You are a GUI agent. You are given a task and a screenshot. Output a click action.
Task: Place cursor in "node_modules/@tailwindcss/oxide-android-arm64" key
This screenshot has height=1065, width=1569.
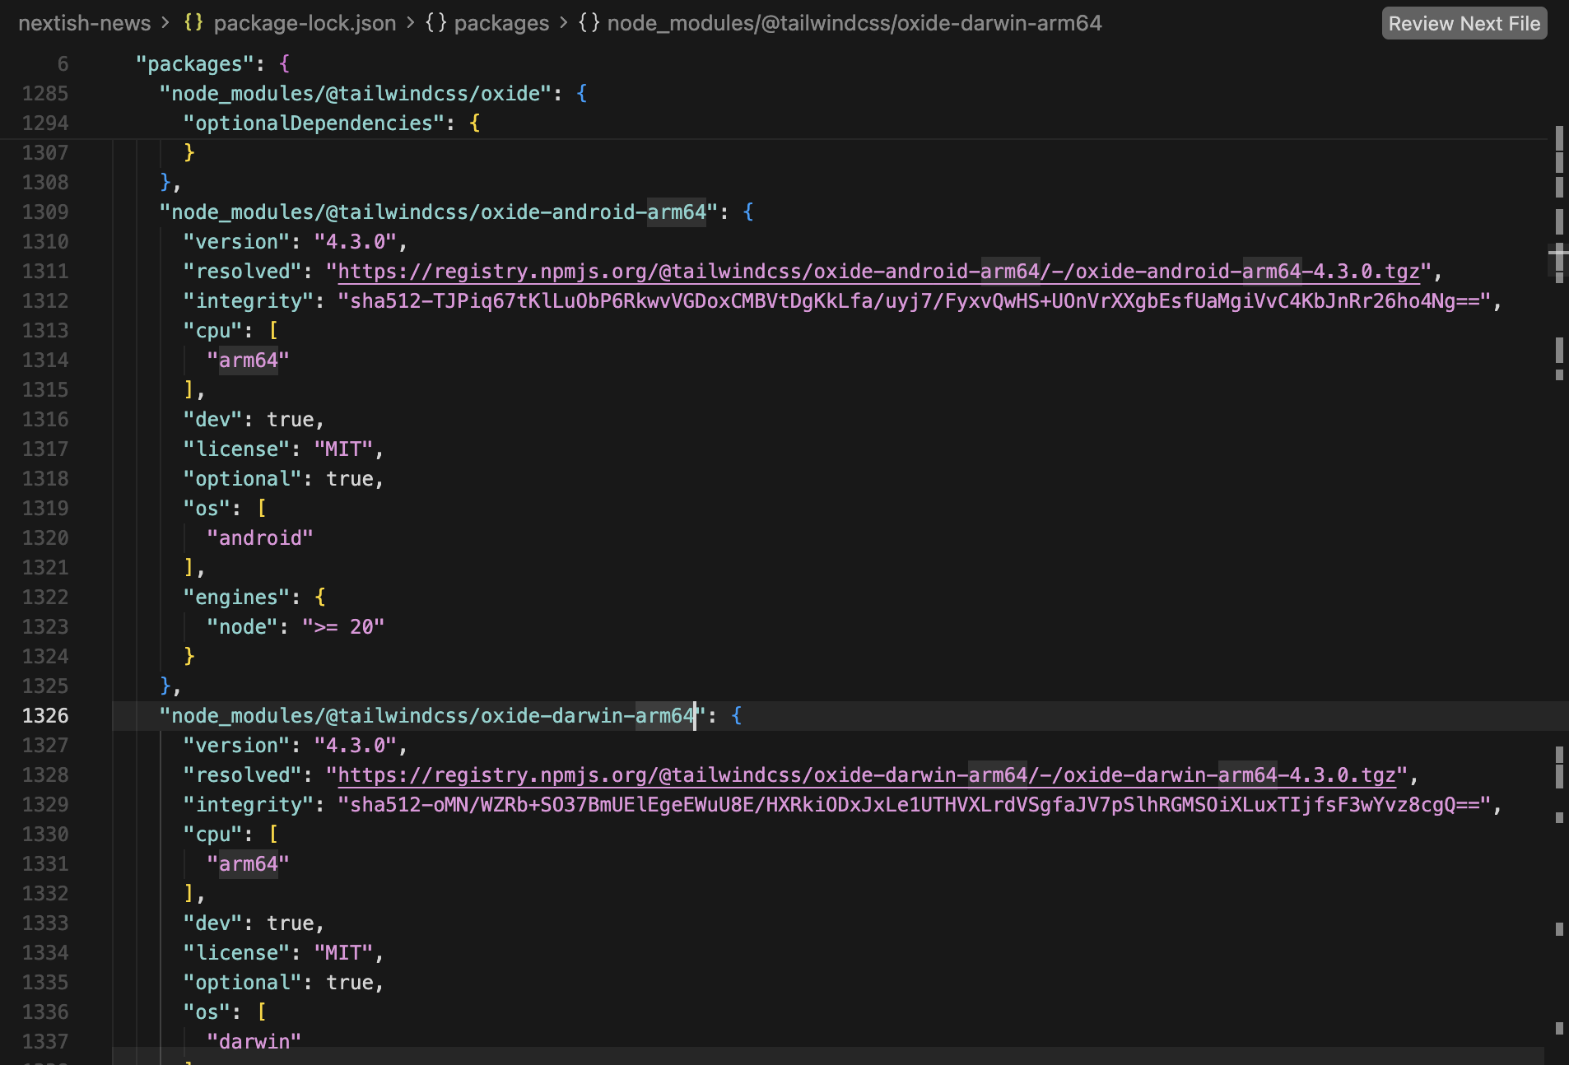click(439, 212)
